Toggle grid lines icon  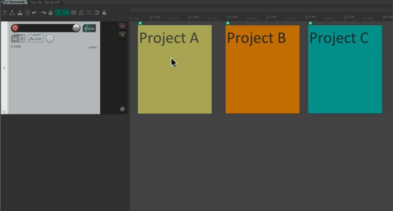89,13
